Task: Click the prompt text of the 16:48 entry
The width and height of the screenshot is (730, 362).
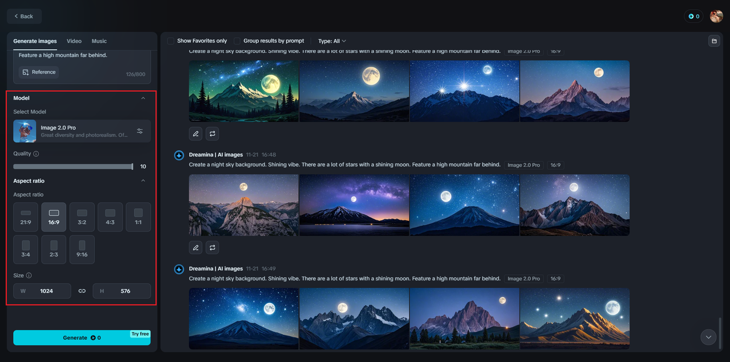Action: (345, 165)
